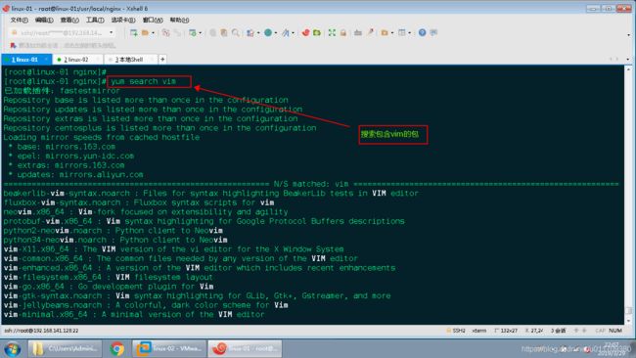This screenshot has height=358, width=636.
Task: Expand the Encoding globe dropdown arrow
Action: (276, 33)
